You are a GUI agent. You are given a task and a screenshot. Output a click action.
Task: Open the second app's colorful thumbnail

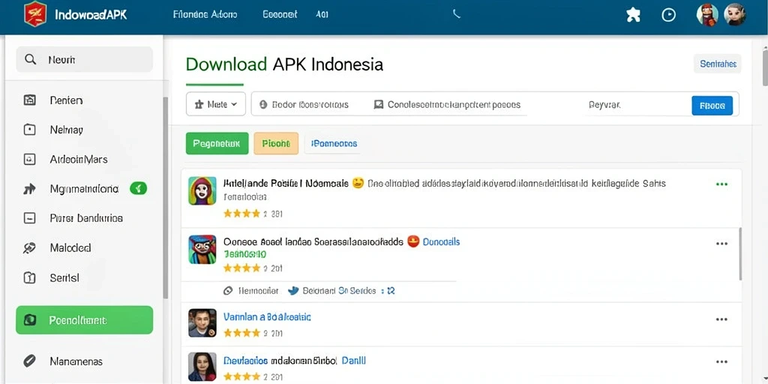pos(202,249)
